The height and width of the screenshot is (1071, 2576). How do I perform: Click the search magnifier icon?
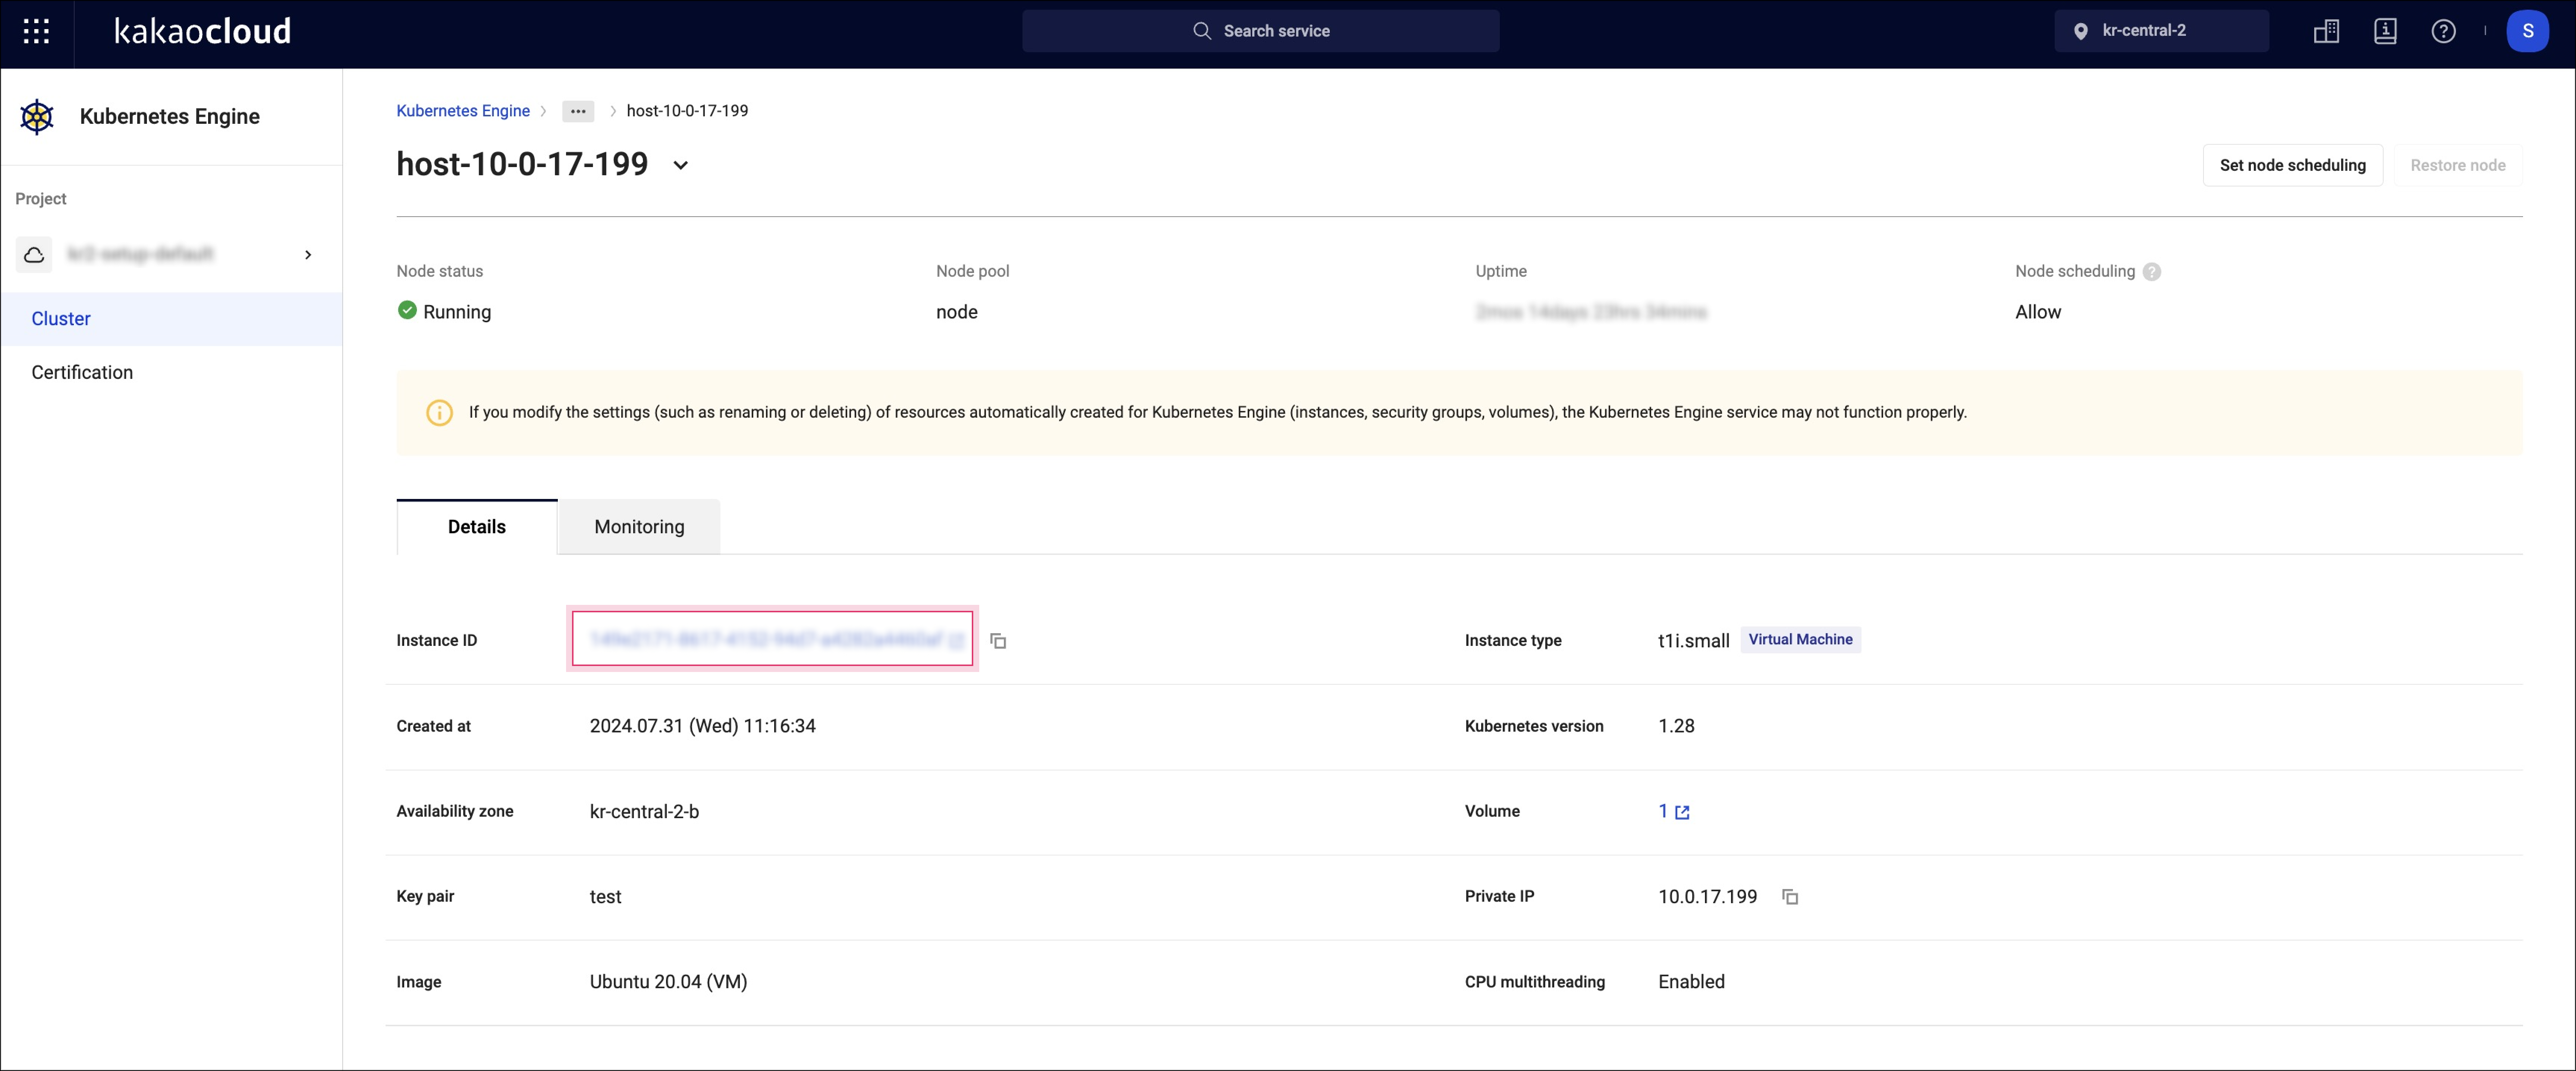click(x=1201, y=31)
